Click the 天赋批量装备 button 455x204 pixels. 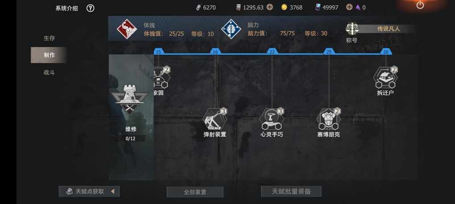coord(291,191)
